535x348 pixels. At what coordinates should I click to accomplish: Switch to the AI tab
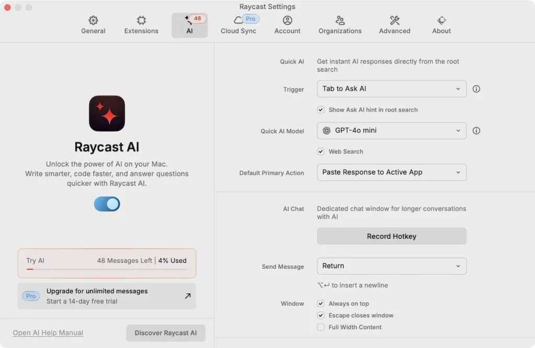[190, 25]
